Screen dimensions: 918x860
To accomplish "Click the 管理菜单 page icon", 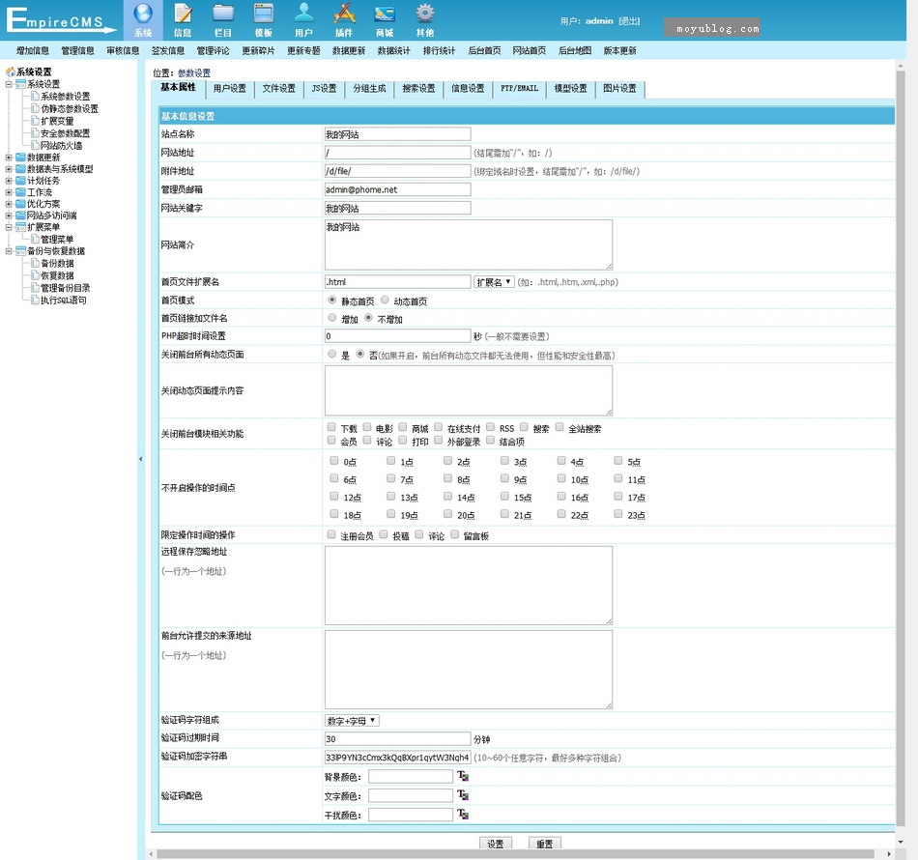I will (x=35, y=239).
